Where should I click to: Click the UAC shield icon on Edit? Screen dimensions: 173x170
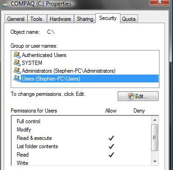131,96
